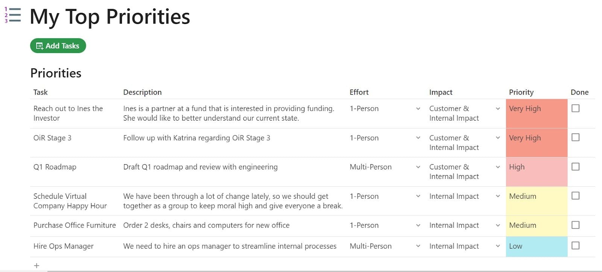Open Impact dropdown for Schedule Virtual Happy Hour

click(498, 196)
